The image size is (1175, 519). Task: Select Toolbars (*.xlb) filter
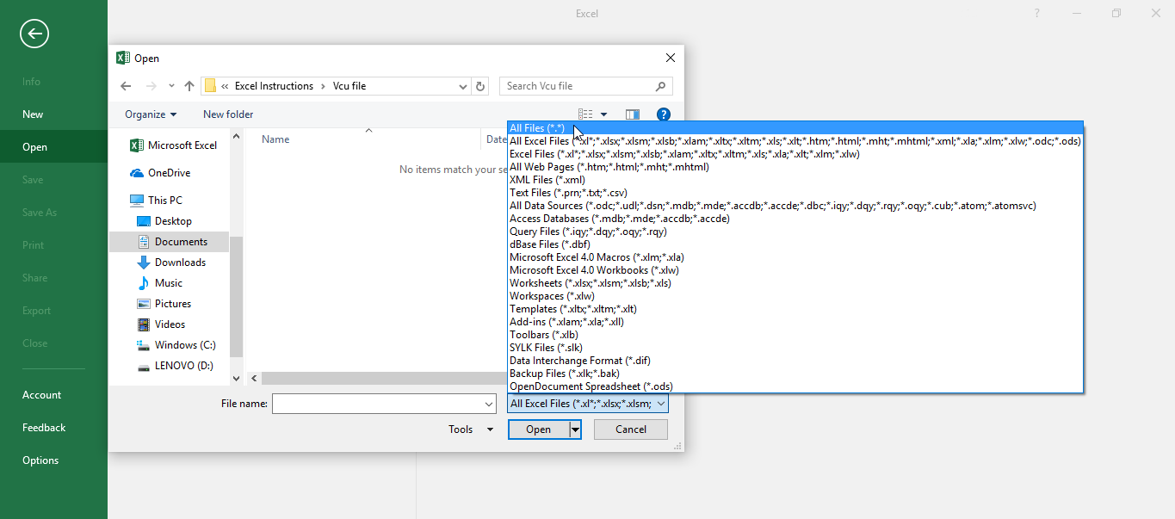(x=795, y=335)
